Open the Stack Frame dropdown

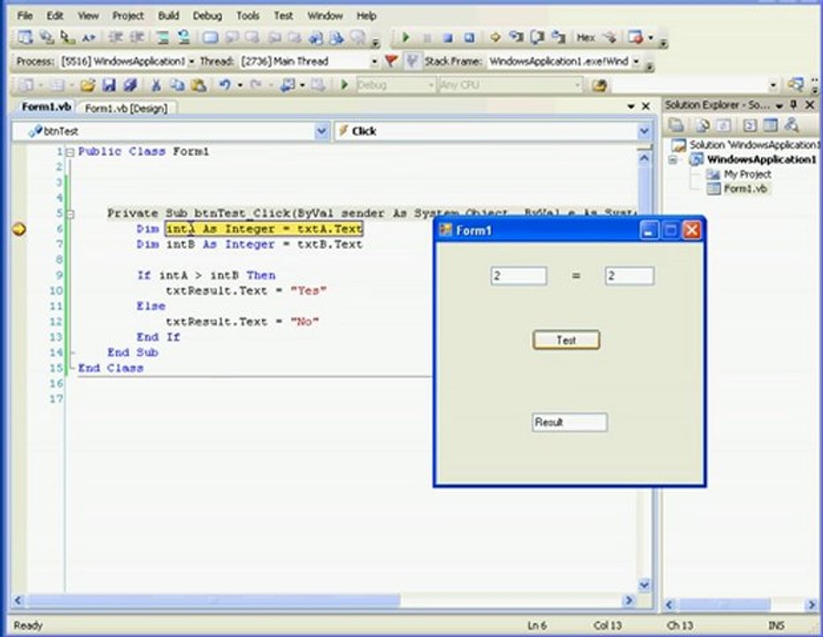pos(635,61)
